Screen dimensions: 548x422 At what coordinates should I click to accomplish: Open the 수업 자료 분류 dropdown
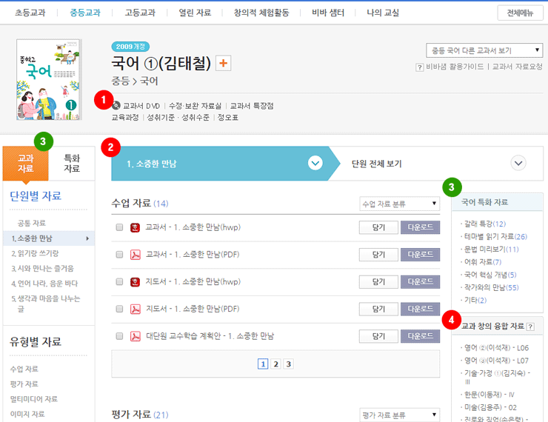coord(399,203)
